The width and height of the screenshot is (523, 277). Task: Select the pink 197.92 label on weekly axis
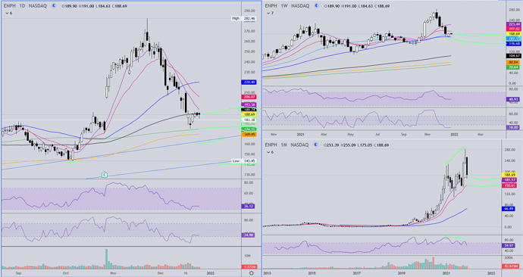[x=514, y=29]
